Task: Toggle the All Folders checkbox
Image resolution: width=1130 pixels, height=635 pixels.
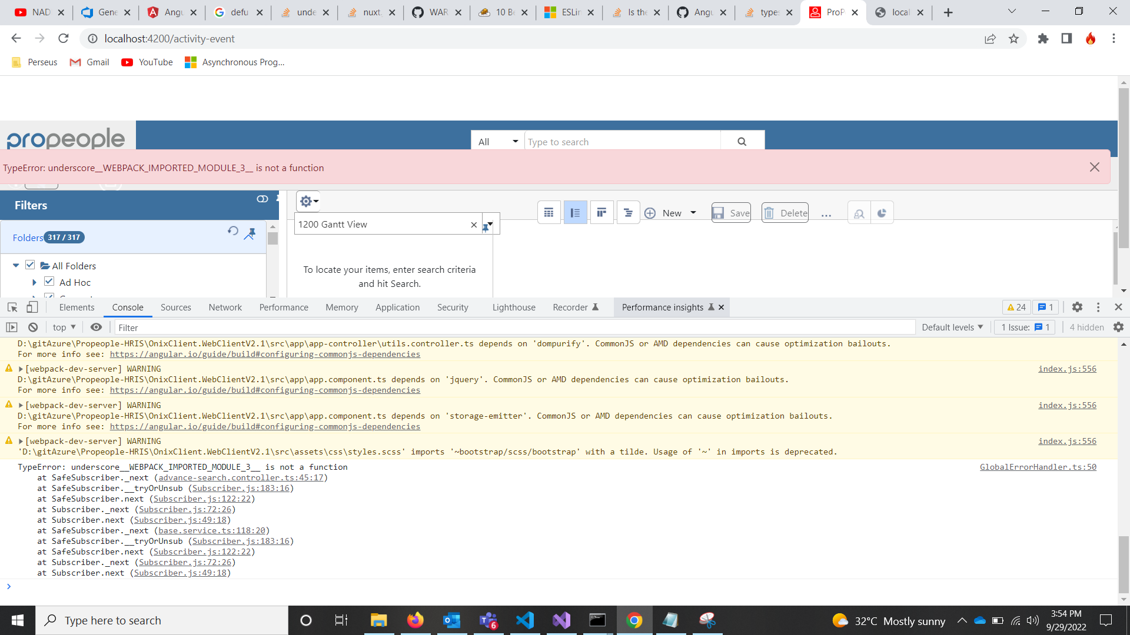Action: [x=29, y=265]
